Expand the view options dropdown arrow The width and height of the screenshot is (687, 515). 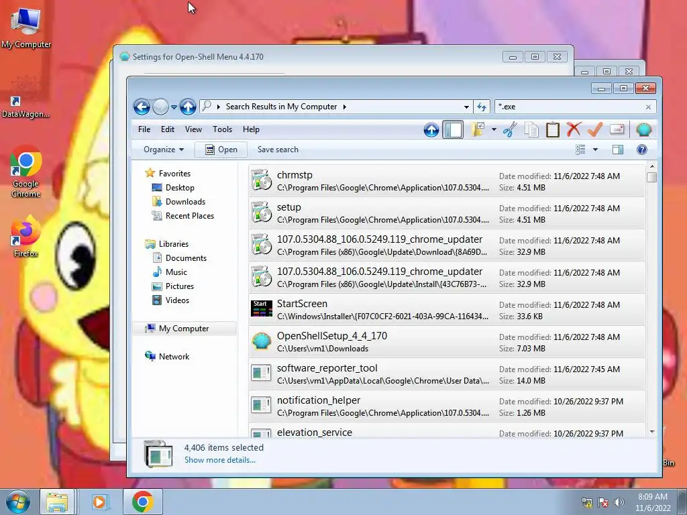click(595, 150)
